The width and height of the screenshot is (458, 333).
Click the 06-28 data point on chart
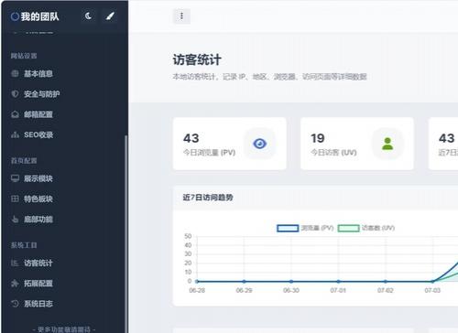coord(197,281)
